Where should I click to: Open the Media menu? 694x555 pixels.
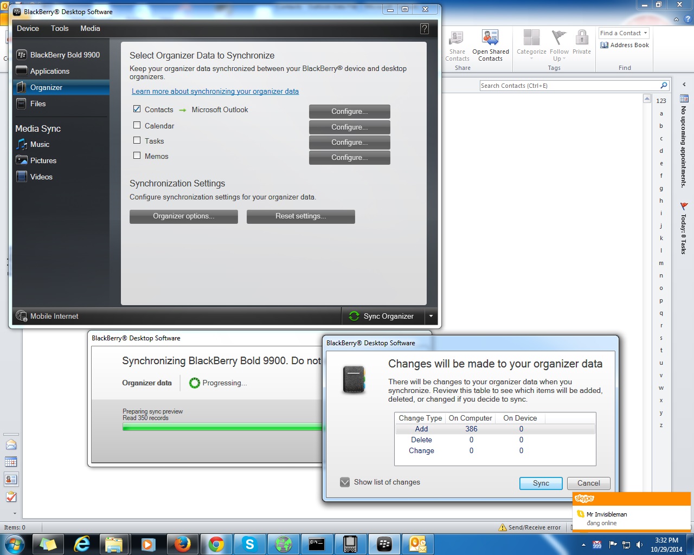click(x=90, y=28)
